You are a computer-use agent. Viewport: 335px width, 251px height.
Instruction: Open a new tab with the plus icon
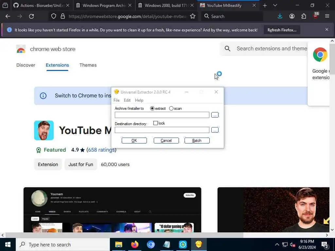coord(265,5)
